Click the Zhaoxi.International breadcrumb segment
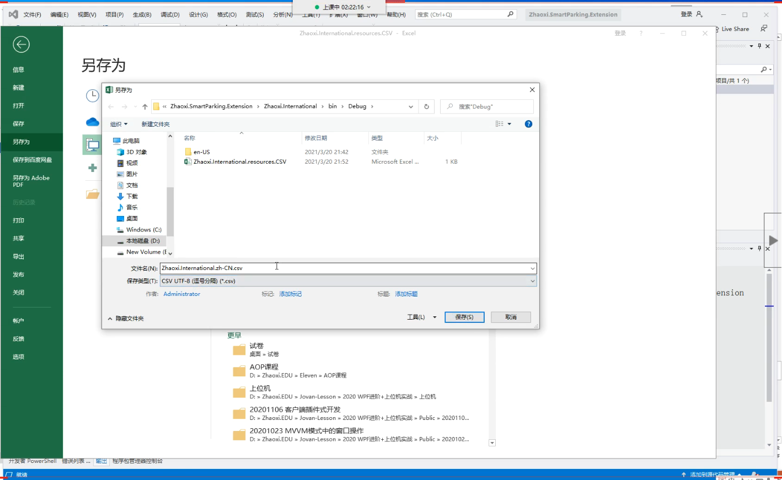The width and height of the screenshot is (782, 480). tap(290, 106)
